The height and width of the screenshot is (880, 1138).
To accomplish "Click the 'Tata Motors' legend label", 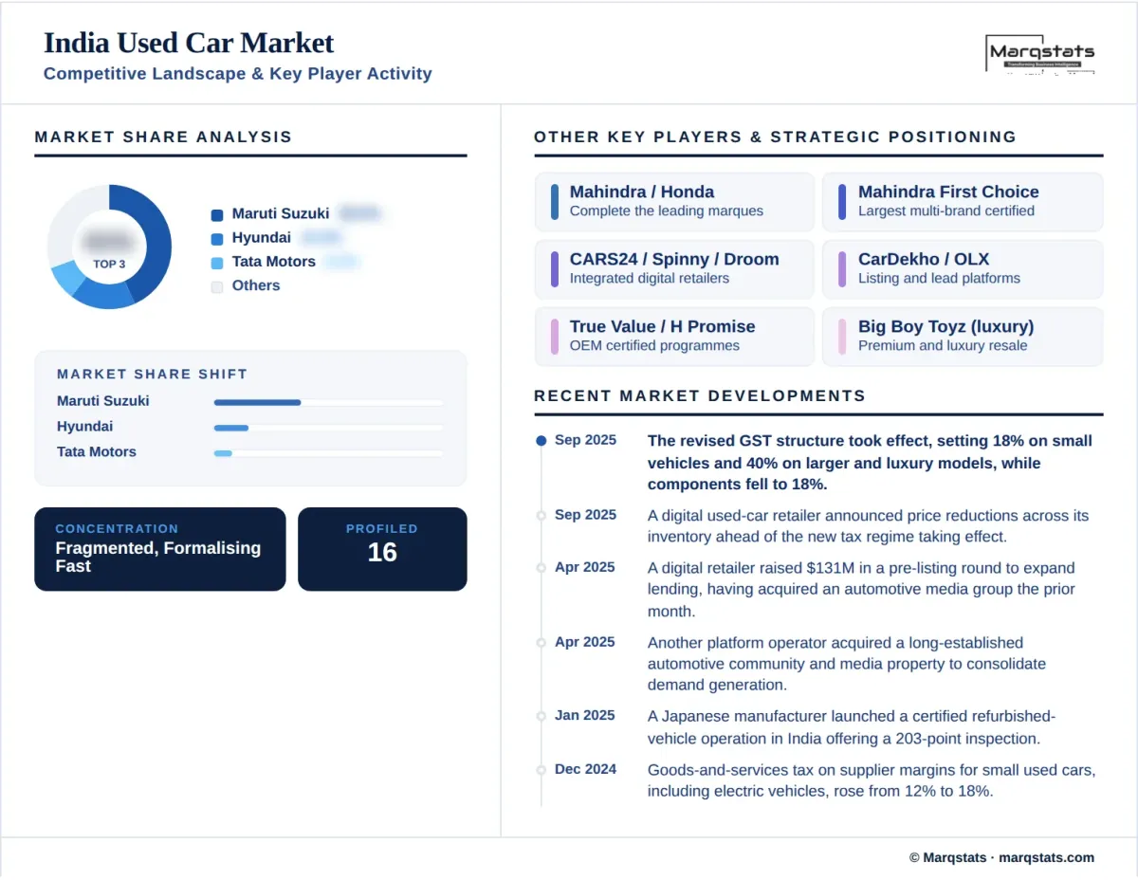I will pyautogui.click(x=274, y=261).
